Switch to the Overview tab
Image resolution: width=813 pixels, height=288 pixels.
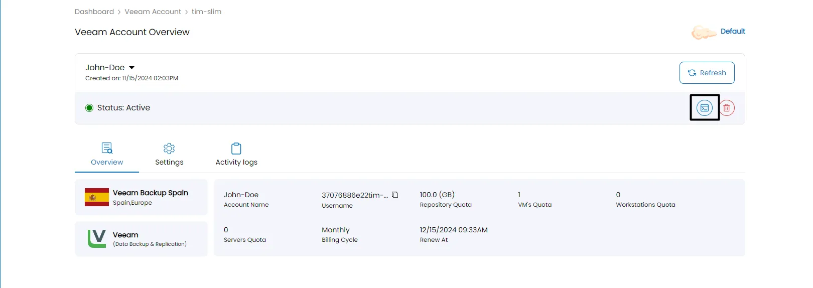coord(107,155)
